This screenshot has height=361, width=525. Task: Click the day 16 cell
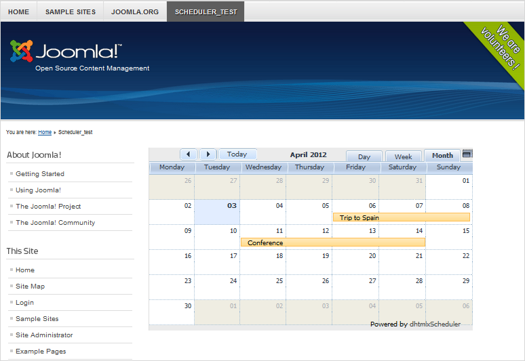point(172,262)
